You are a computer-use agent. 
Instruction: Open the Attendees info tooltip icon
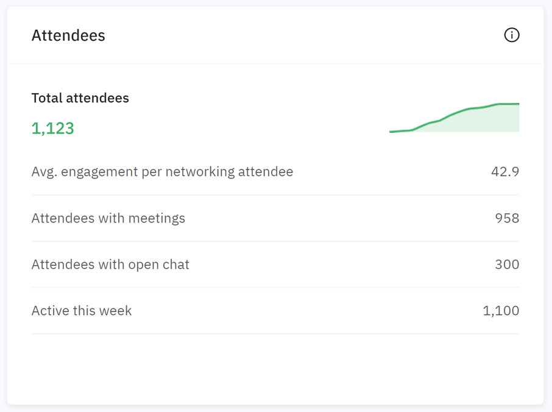tap(512, 35)
